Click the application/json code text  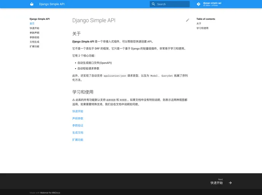point(115,76)
